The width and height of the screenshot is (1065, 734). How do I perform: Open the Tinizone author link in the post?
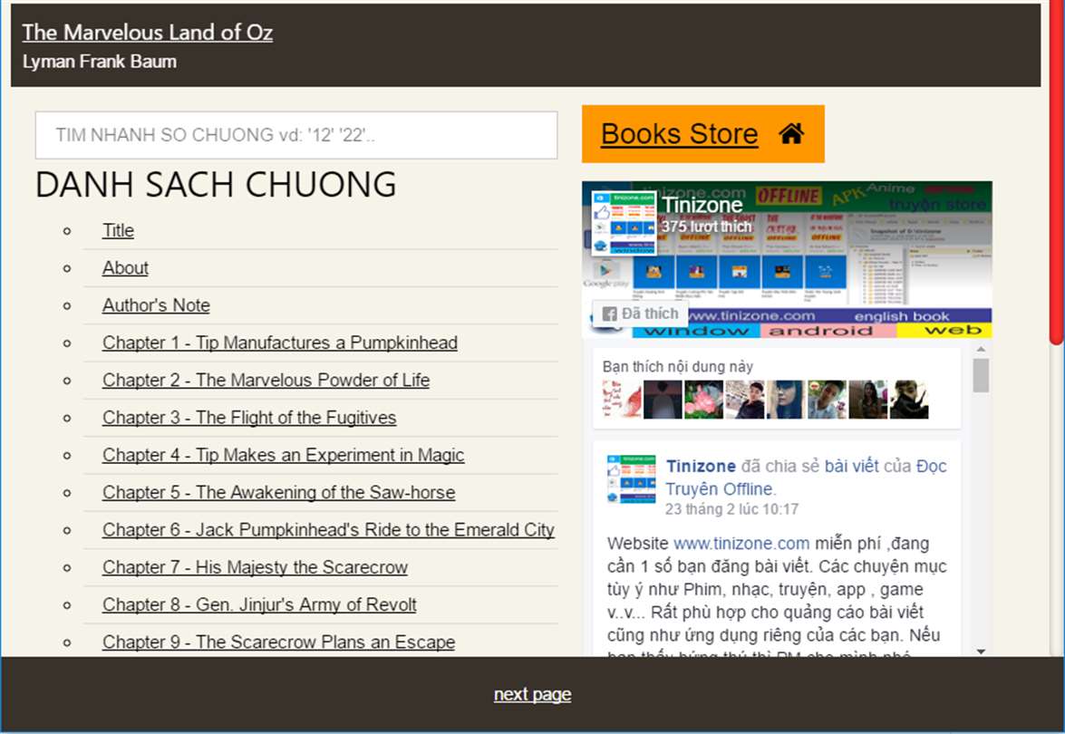click(701, 466)
